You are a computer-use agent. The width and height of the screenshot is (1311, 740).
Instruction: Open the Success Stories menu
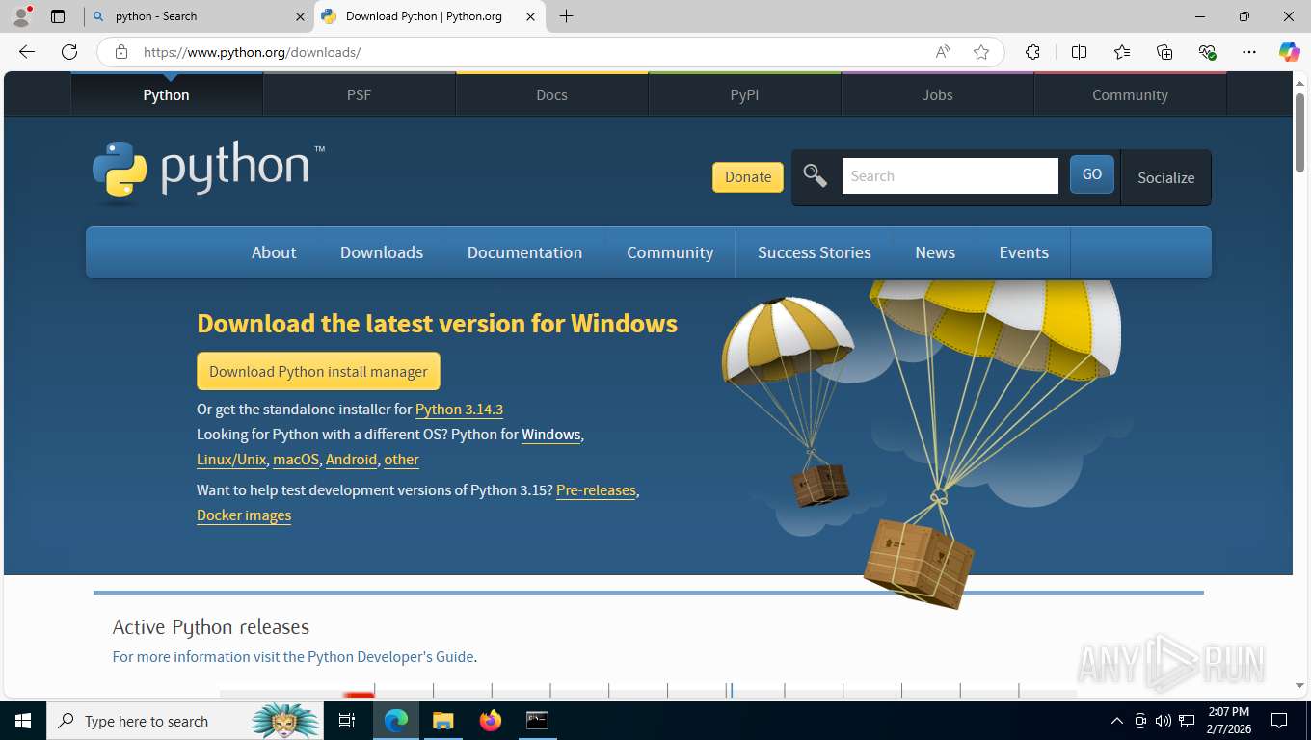[x=815, y=252]
